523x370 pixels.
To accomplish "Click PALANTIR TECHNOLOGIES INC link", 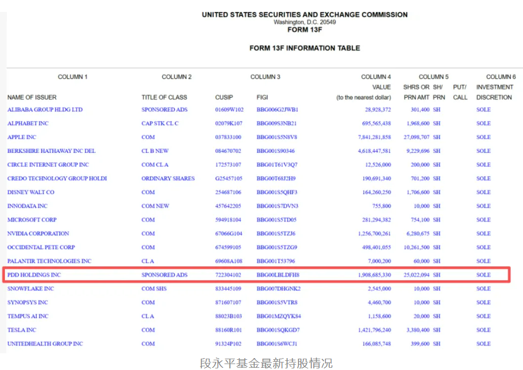I will point(49,261).
